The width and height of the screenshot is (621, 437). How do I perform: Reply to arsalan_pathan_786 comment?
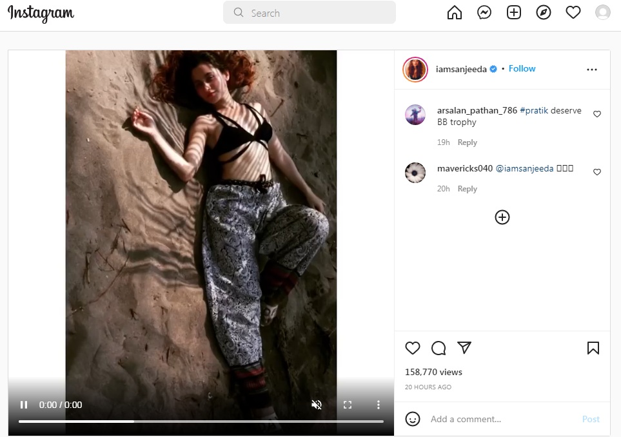point(467,142)
